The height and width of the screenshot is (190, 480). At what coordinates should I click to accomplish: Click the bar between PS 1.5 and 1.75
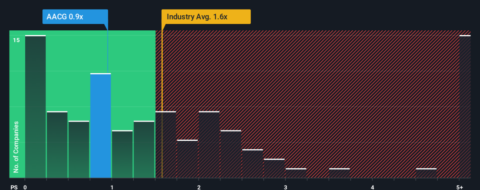(x=166, y=144)
